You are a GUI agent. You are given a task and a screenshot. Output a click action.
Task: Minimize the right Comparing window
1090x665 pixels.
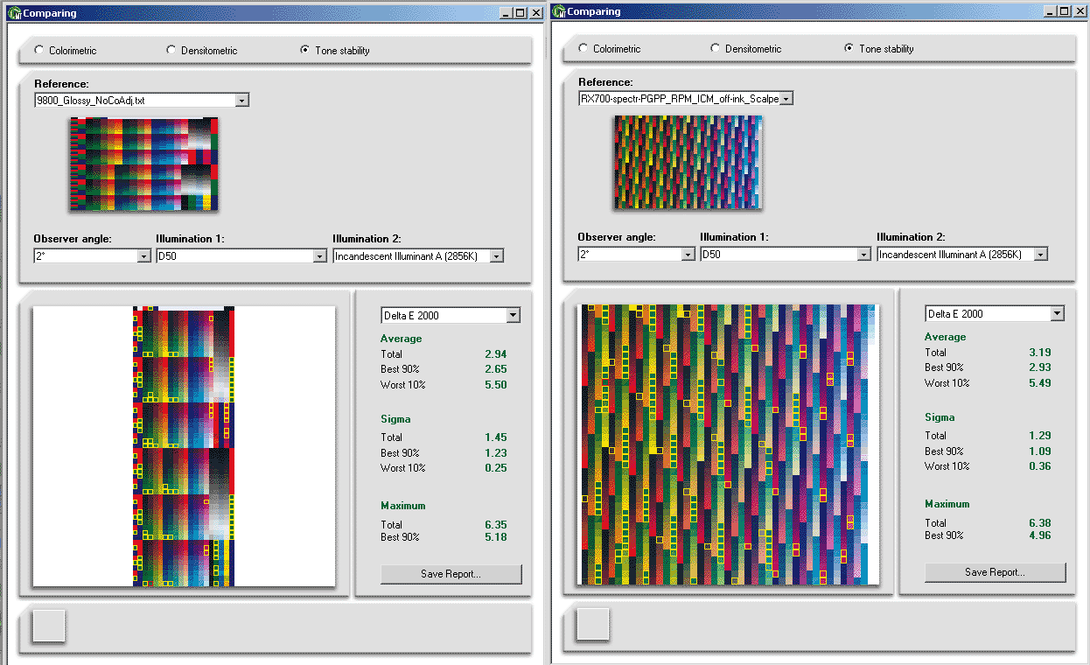[x=1051, y=11]
